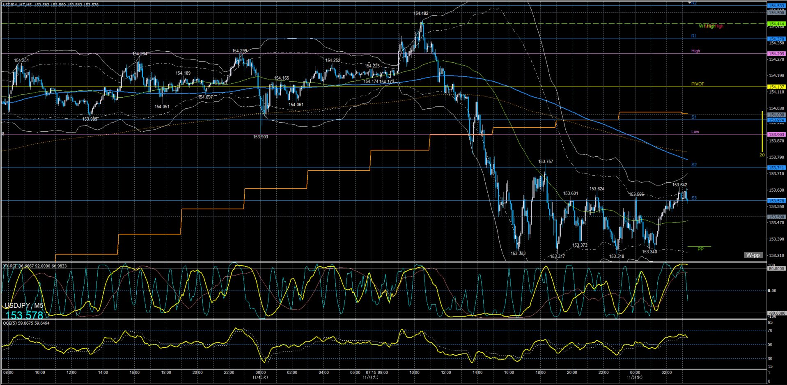Click the green 154.444 price tag
This screenshot has width=787, height=385.
776,24
